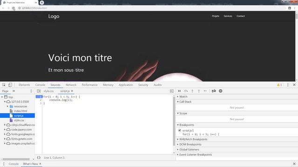Pause script execution
This screenshot has width=298, height=167.
(x=179, y=91)
